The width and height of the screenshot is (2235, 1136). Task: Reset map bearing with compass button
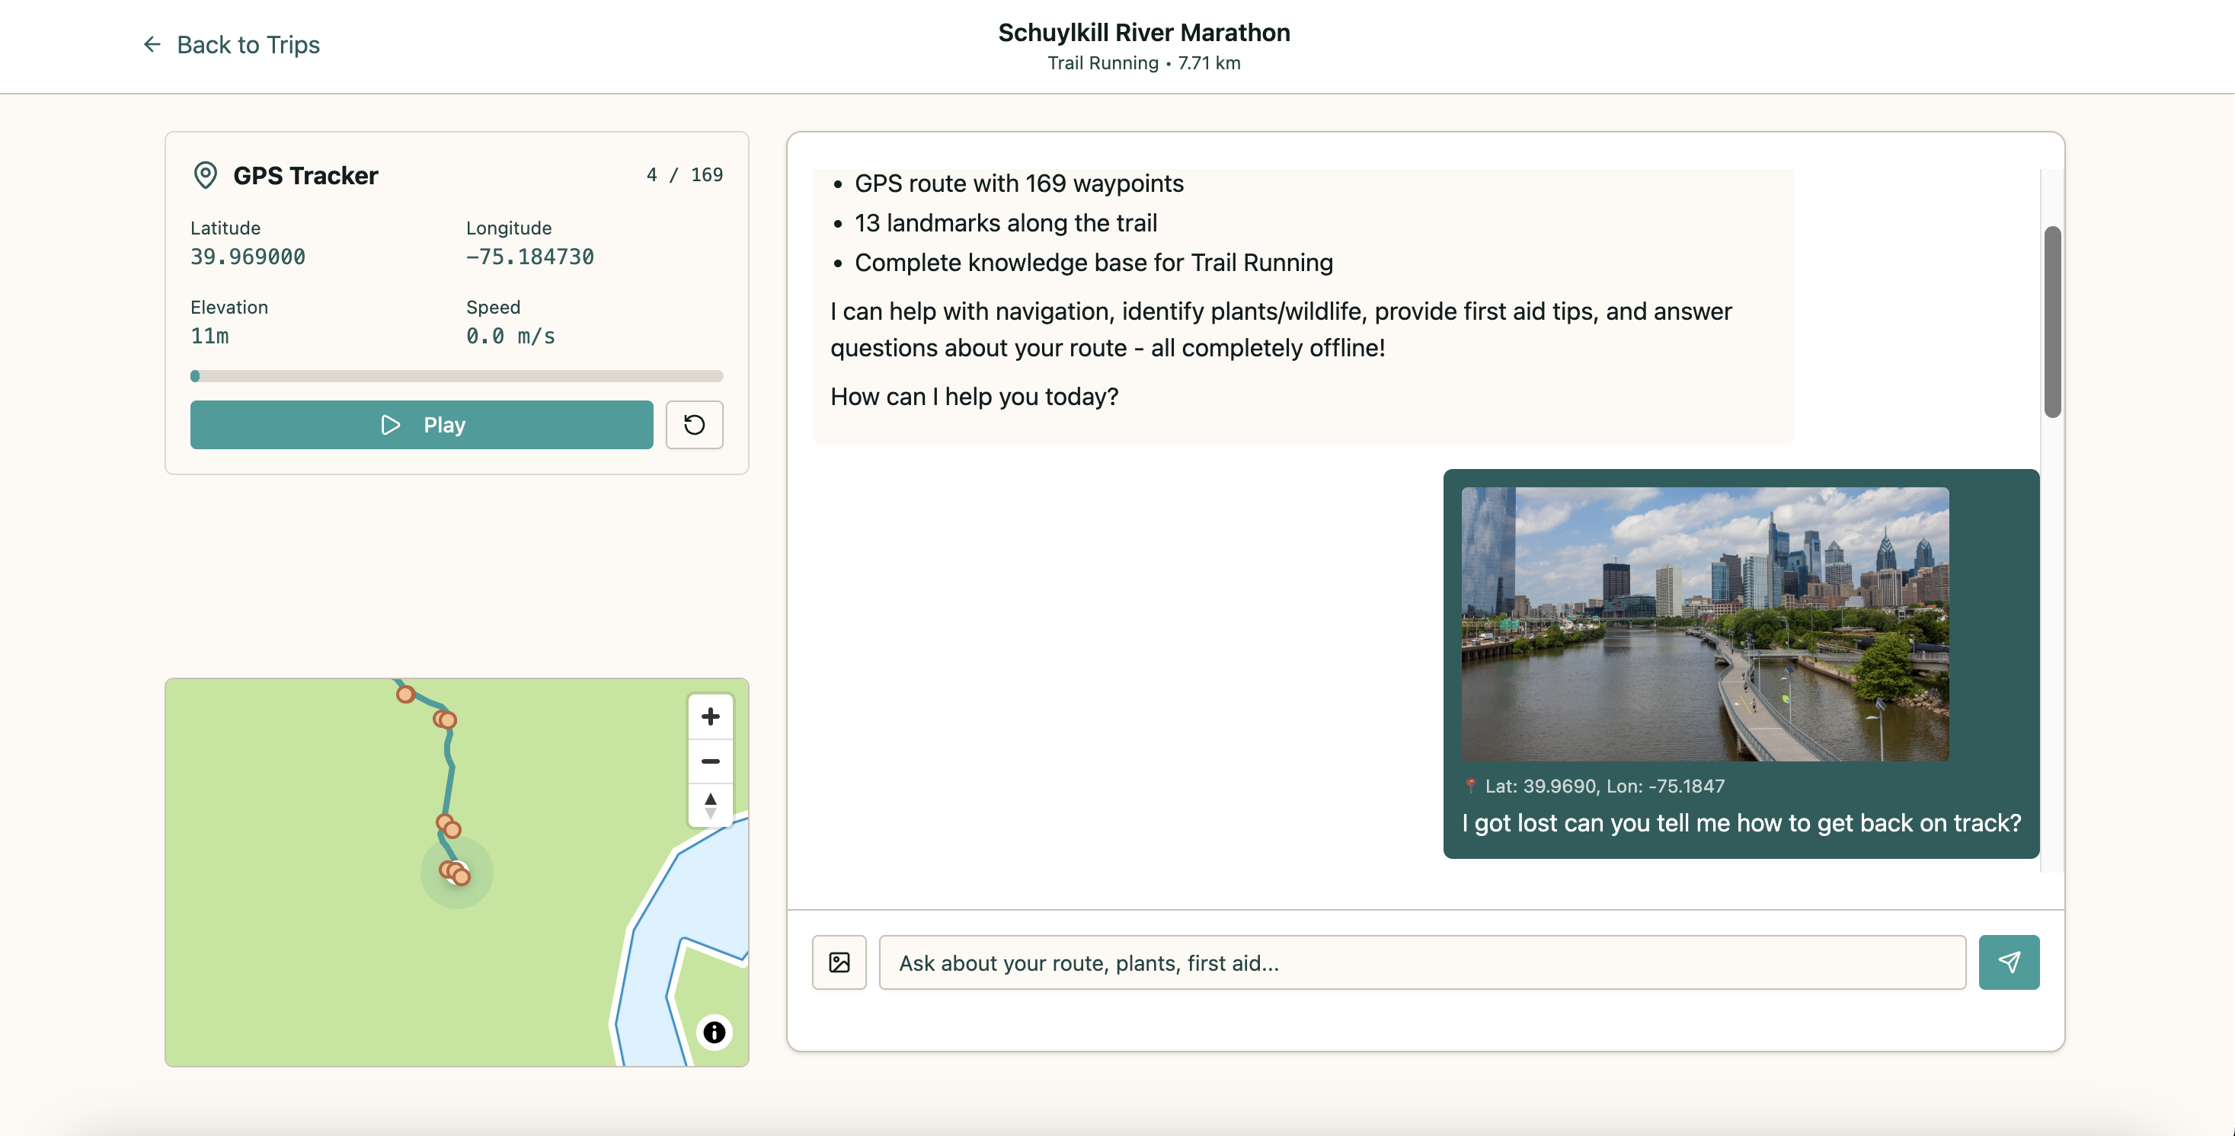(710, 805)
